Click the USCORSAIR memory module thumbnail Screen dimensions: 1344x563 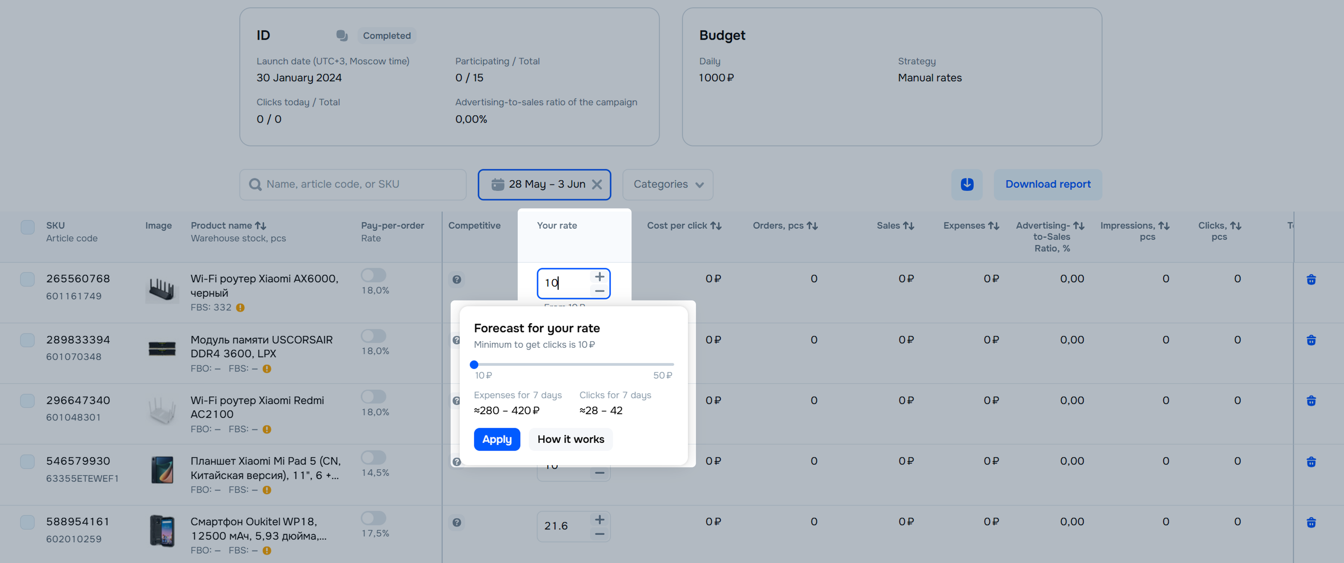click(162, 348)
